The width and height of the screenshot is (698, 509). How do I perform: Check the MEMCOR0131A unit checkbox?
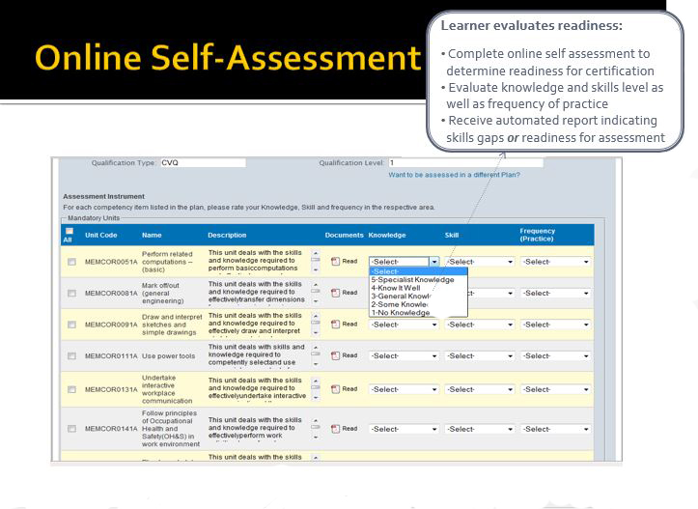(71, 389)
